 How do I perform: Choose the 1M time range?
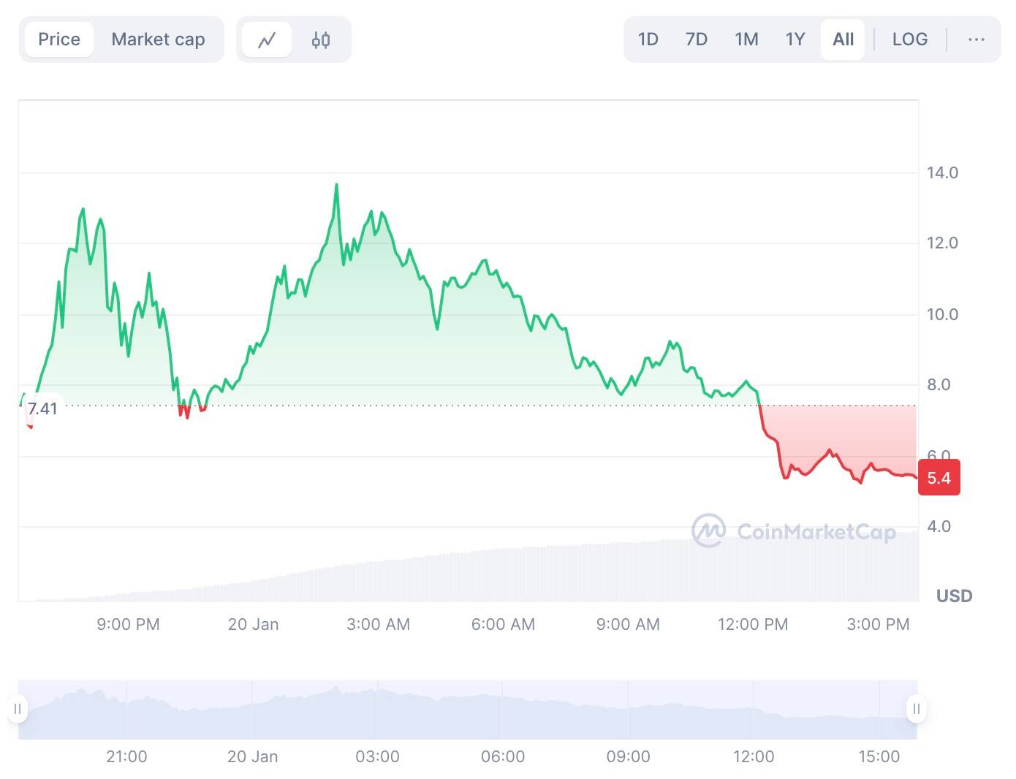pyautogui.click(x=746, y=39)
